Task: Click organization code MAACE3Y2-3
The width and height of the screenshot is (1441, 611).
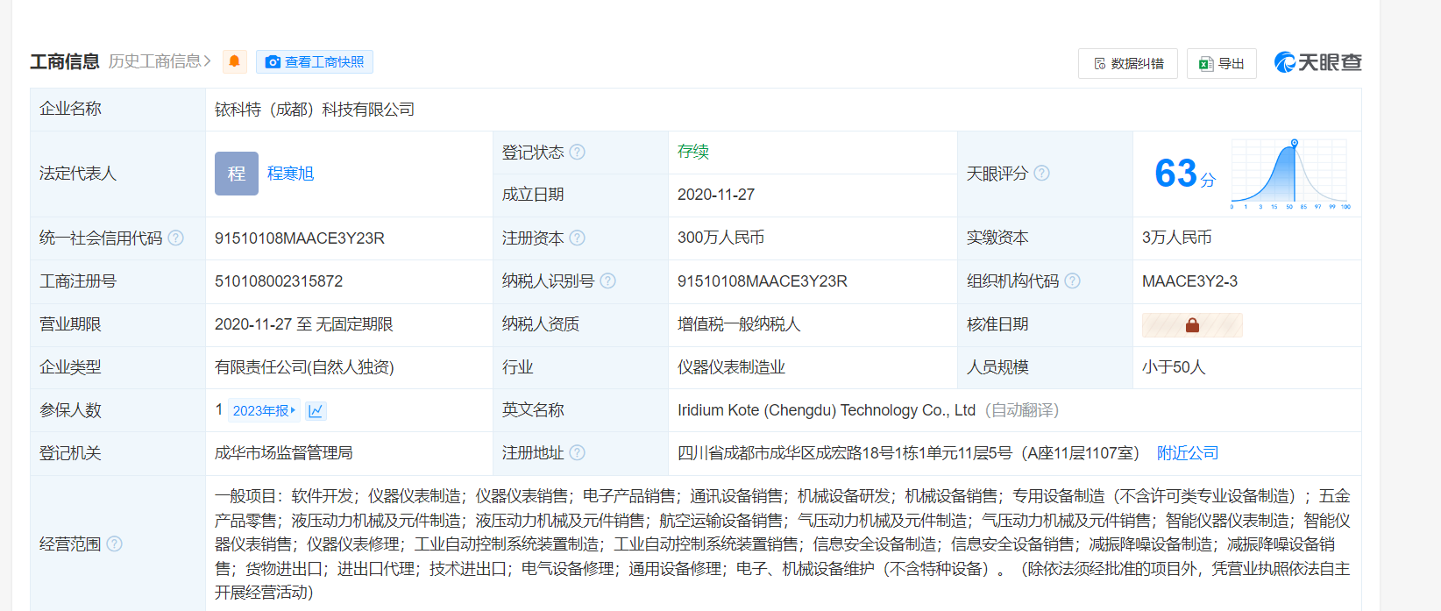Action: click(1189, 281)
